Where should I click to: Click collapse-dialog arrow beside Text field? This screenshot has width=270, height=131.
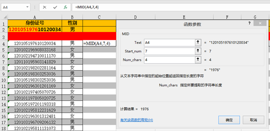[198, 43]
